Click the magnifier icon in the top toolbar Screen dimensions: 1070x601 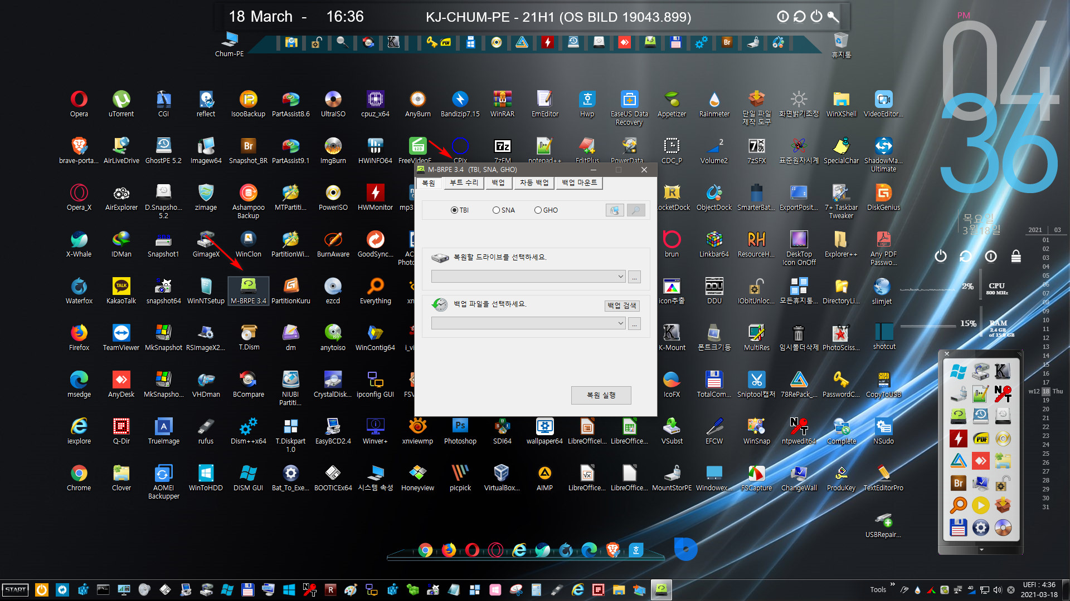[342, 42]
